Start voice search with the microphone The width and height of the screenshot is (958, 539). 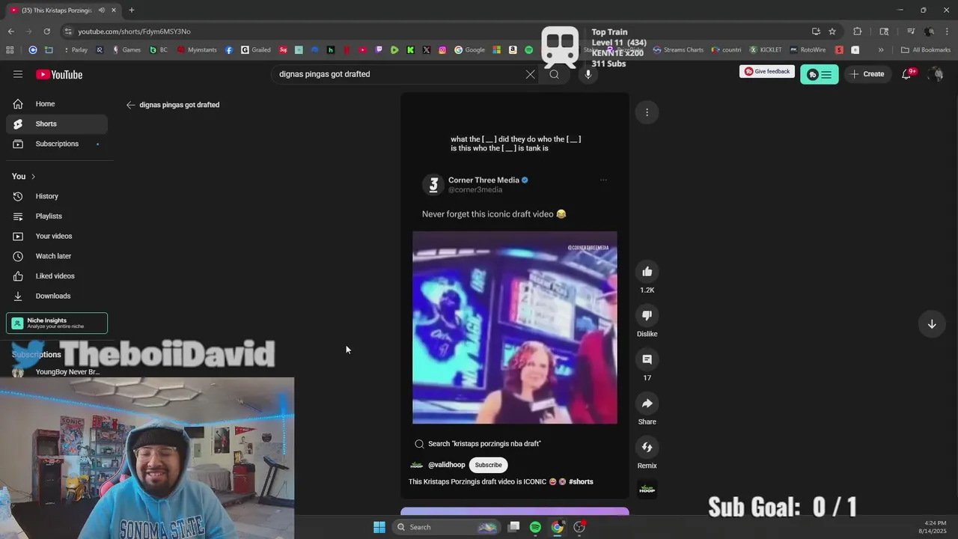point(588,74)
